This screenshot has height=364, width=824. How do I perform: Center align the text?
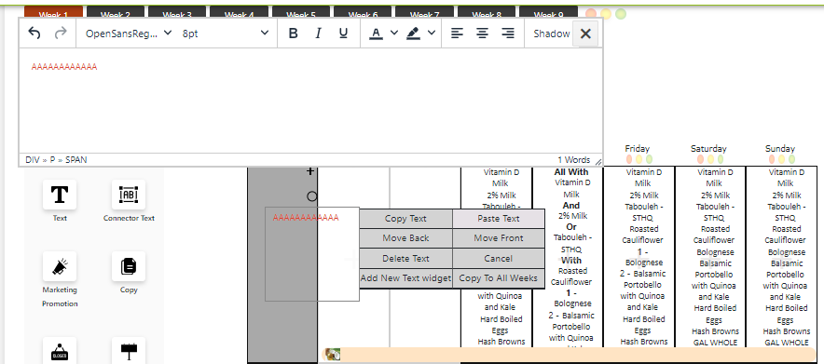pos(483,34)
